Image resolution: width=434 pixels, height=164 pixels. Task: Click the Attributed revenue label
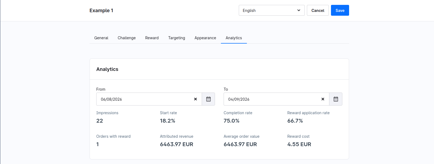pos(177,136)
